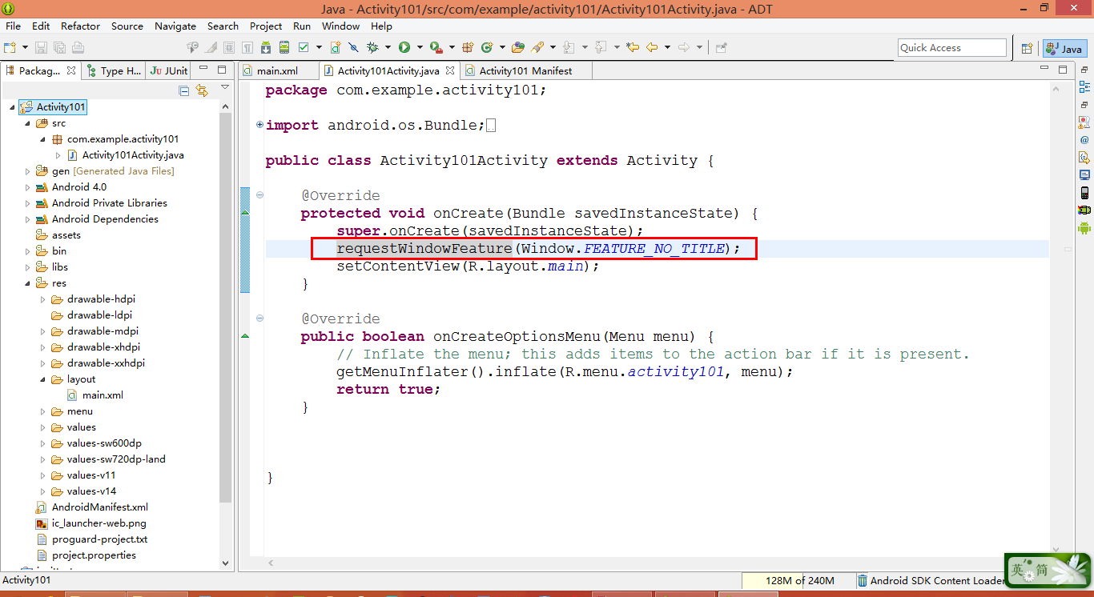Click the Save All toolbar icon
The width and height of the screenshot is (1094, 597).
tap(59, 47)
